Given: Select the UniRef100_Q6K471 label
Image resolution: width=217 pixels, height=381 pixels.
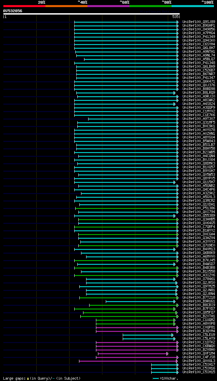Looking at the screenshot, I should coord(199,81).
